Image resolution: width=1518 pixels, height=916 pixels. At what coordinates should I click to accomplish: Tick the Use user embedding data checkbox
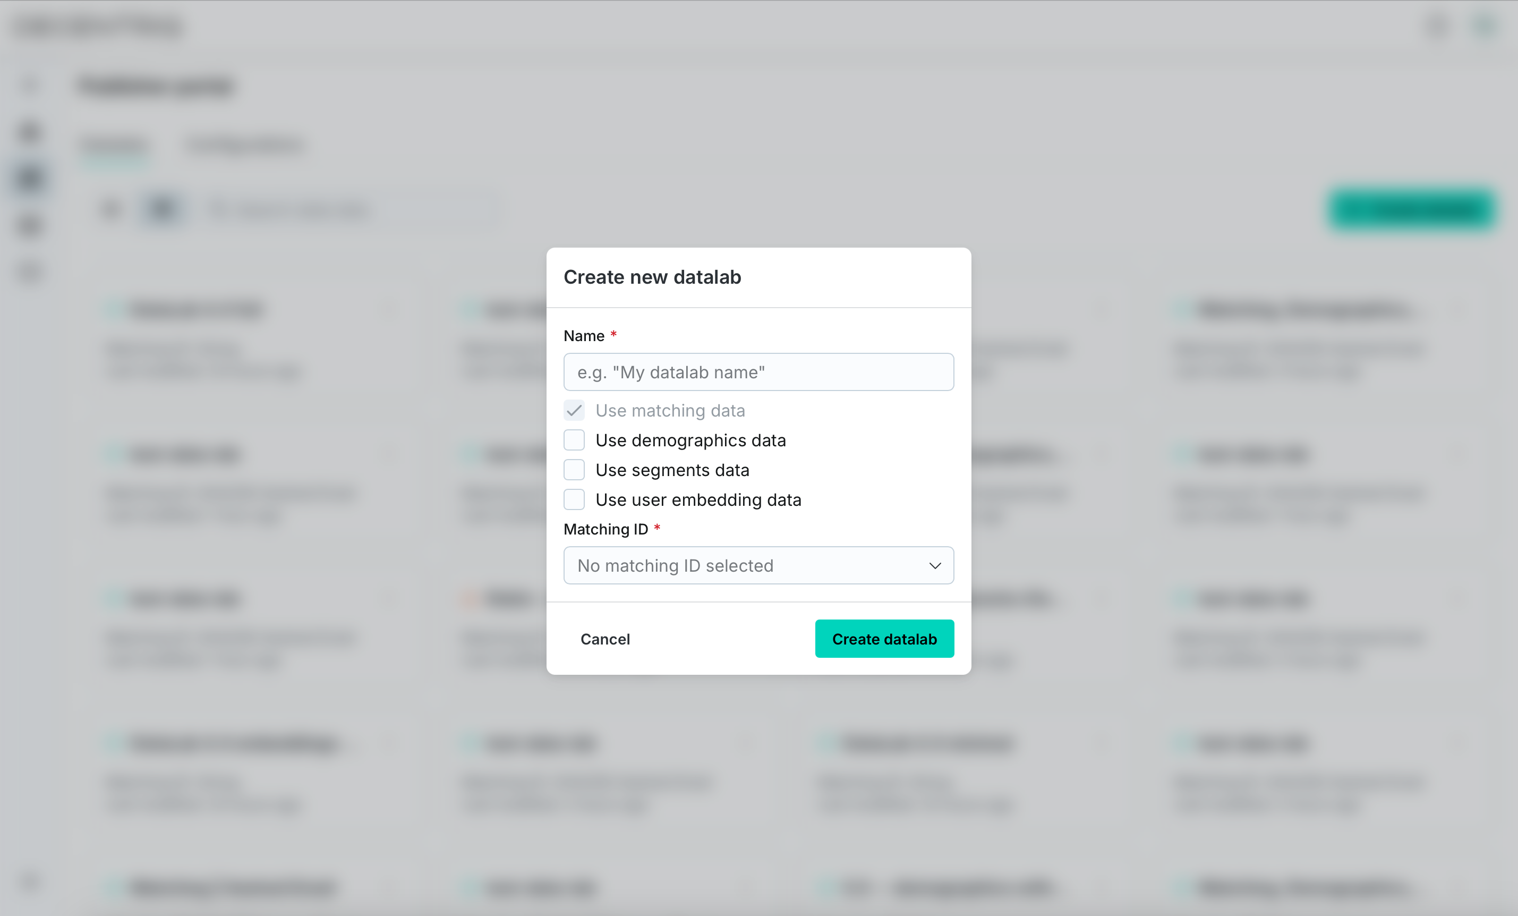574,499
